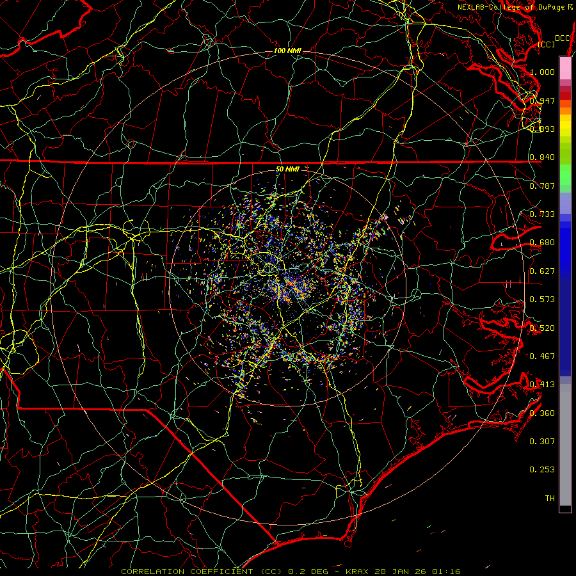Viewport: 576px width, 576px height.
Task: Select the 100 NMI range ring label
Action: [287, 51]
